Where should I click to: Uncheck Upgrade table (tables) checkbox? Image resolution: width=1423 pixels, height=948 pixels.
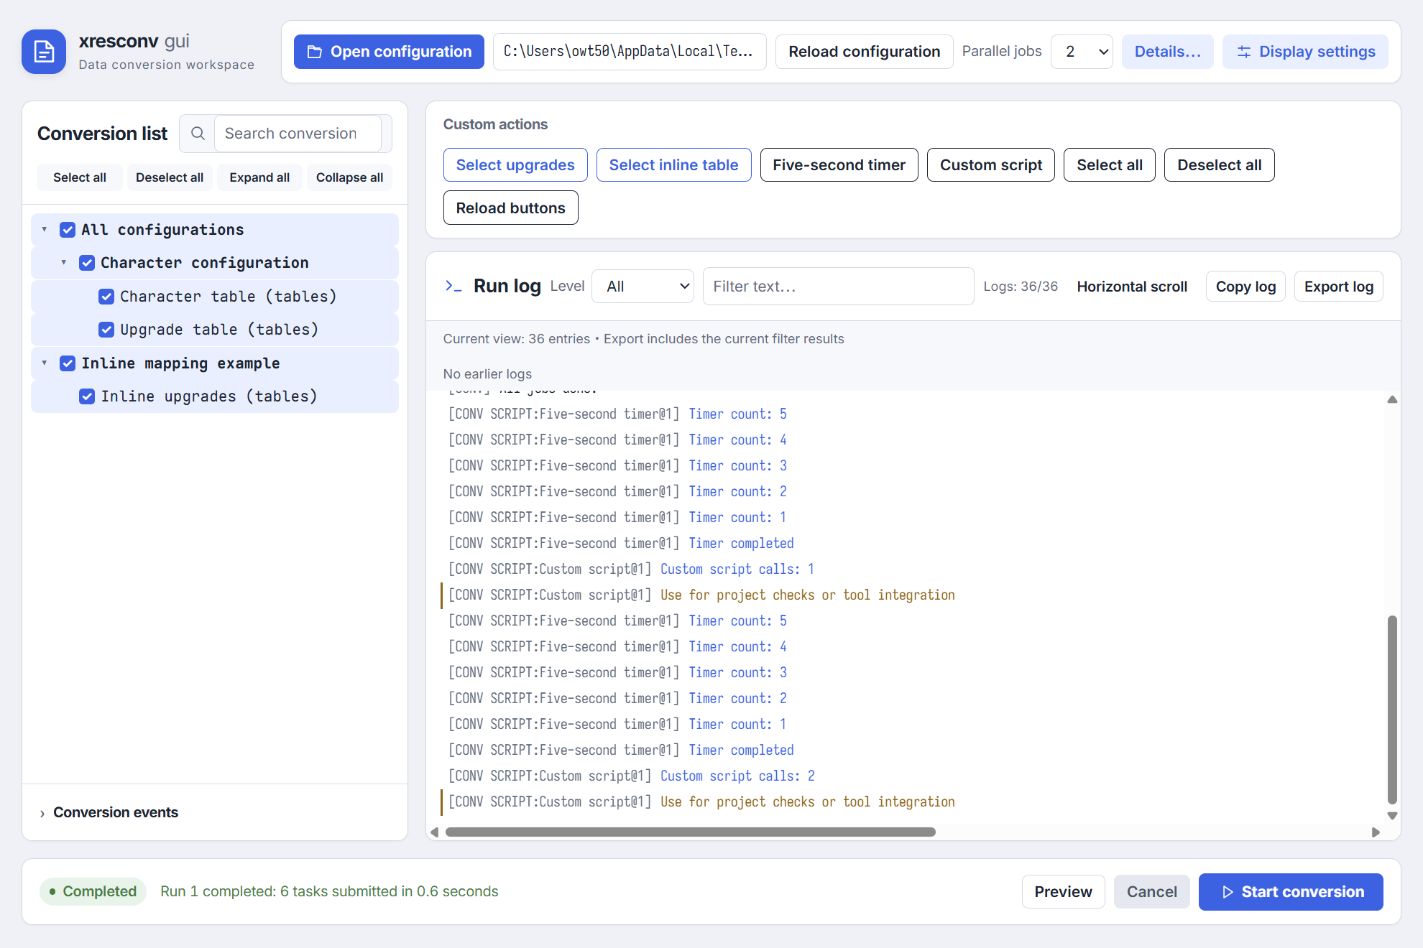click(x=106, y=330)
